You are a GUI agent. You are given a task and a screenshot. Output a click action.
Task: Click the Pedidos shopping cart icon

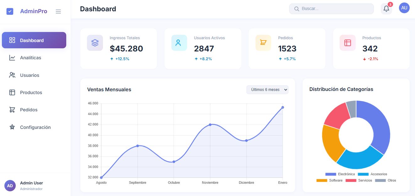263,43
